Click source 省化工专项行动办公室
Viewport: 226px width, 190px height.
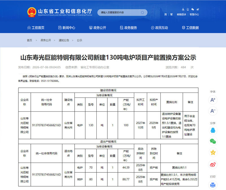click(95, 67)
